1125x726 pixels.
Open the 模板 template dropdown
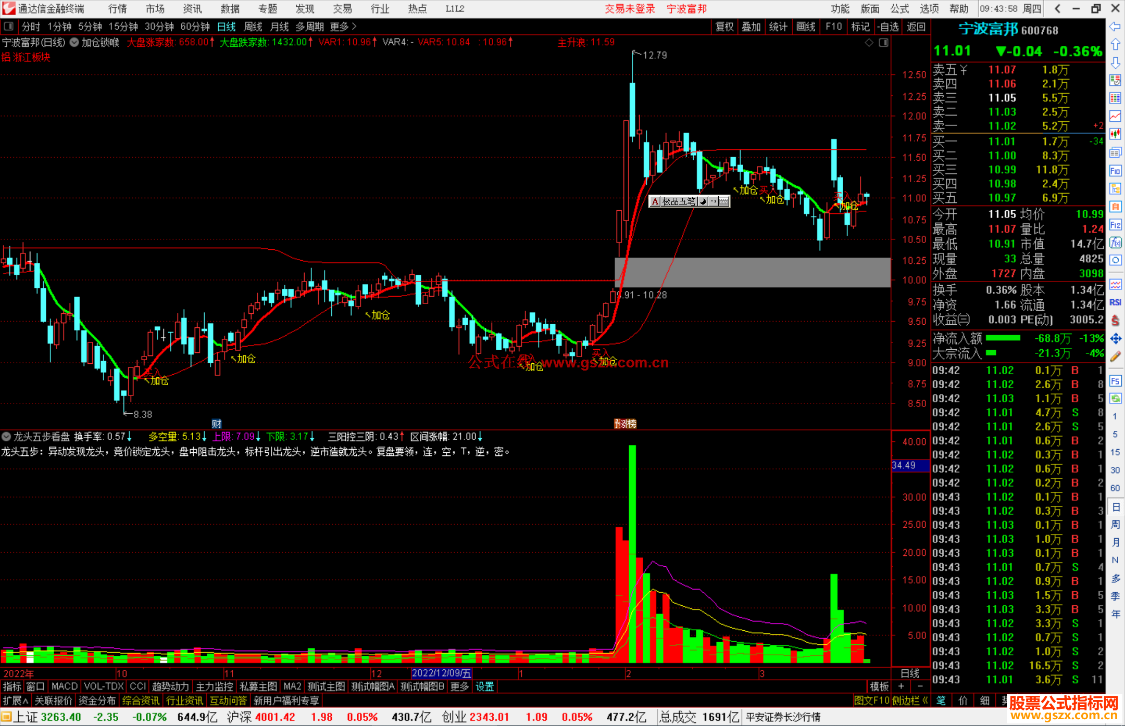pos(879,686)
